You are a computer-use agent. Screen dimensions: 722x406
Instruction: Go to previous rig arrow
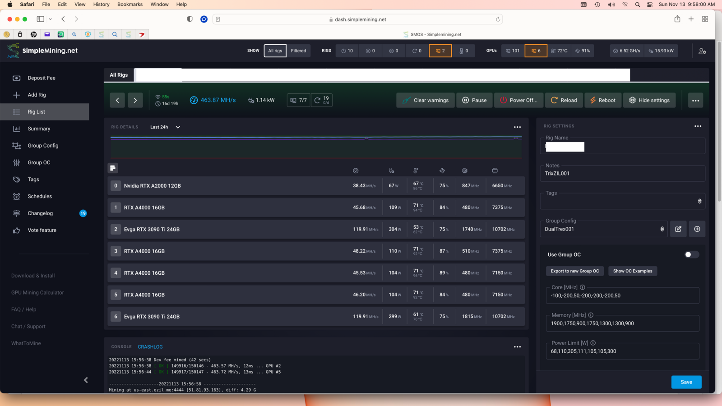tap(117, 100)
